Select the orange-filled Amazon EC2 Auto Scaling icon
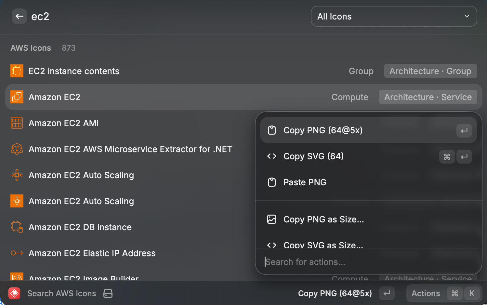Screen dimensions: 487x305 tap(17, 201)
